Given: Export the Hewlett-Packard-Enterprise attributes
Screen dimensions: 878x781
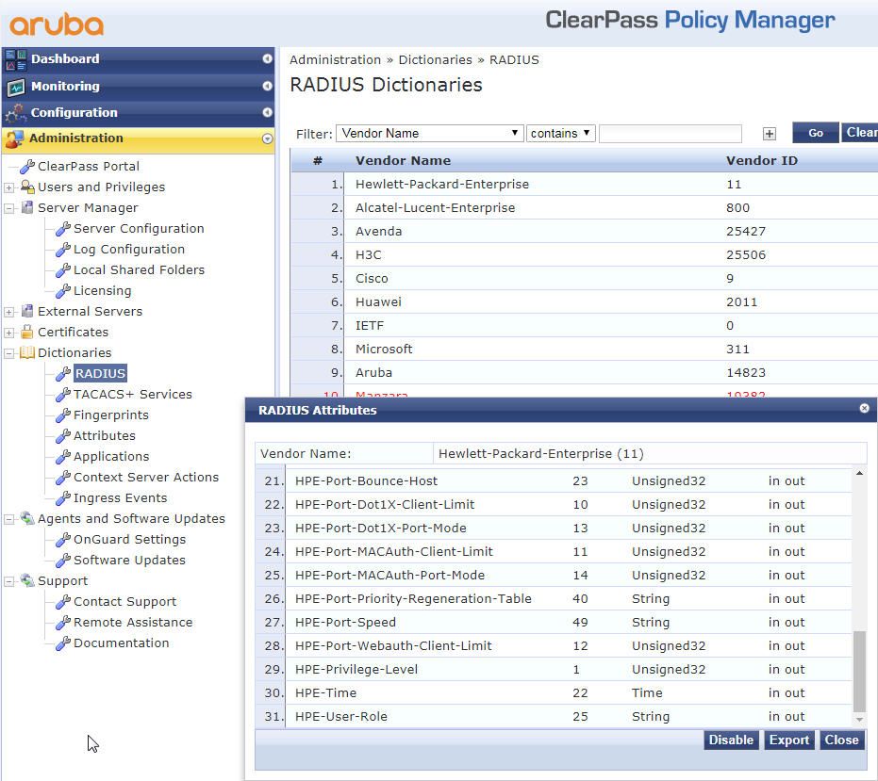Looking at the screenshot, I should coord(788,740).
